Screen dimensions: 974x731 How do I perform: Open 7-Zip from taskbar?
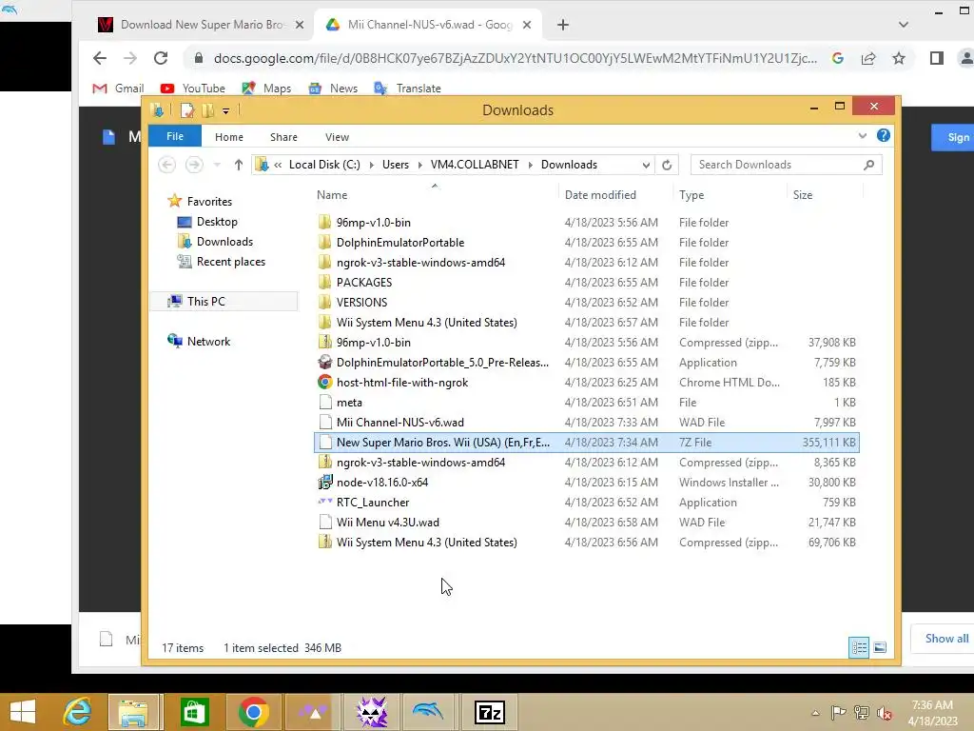point(489,712)
